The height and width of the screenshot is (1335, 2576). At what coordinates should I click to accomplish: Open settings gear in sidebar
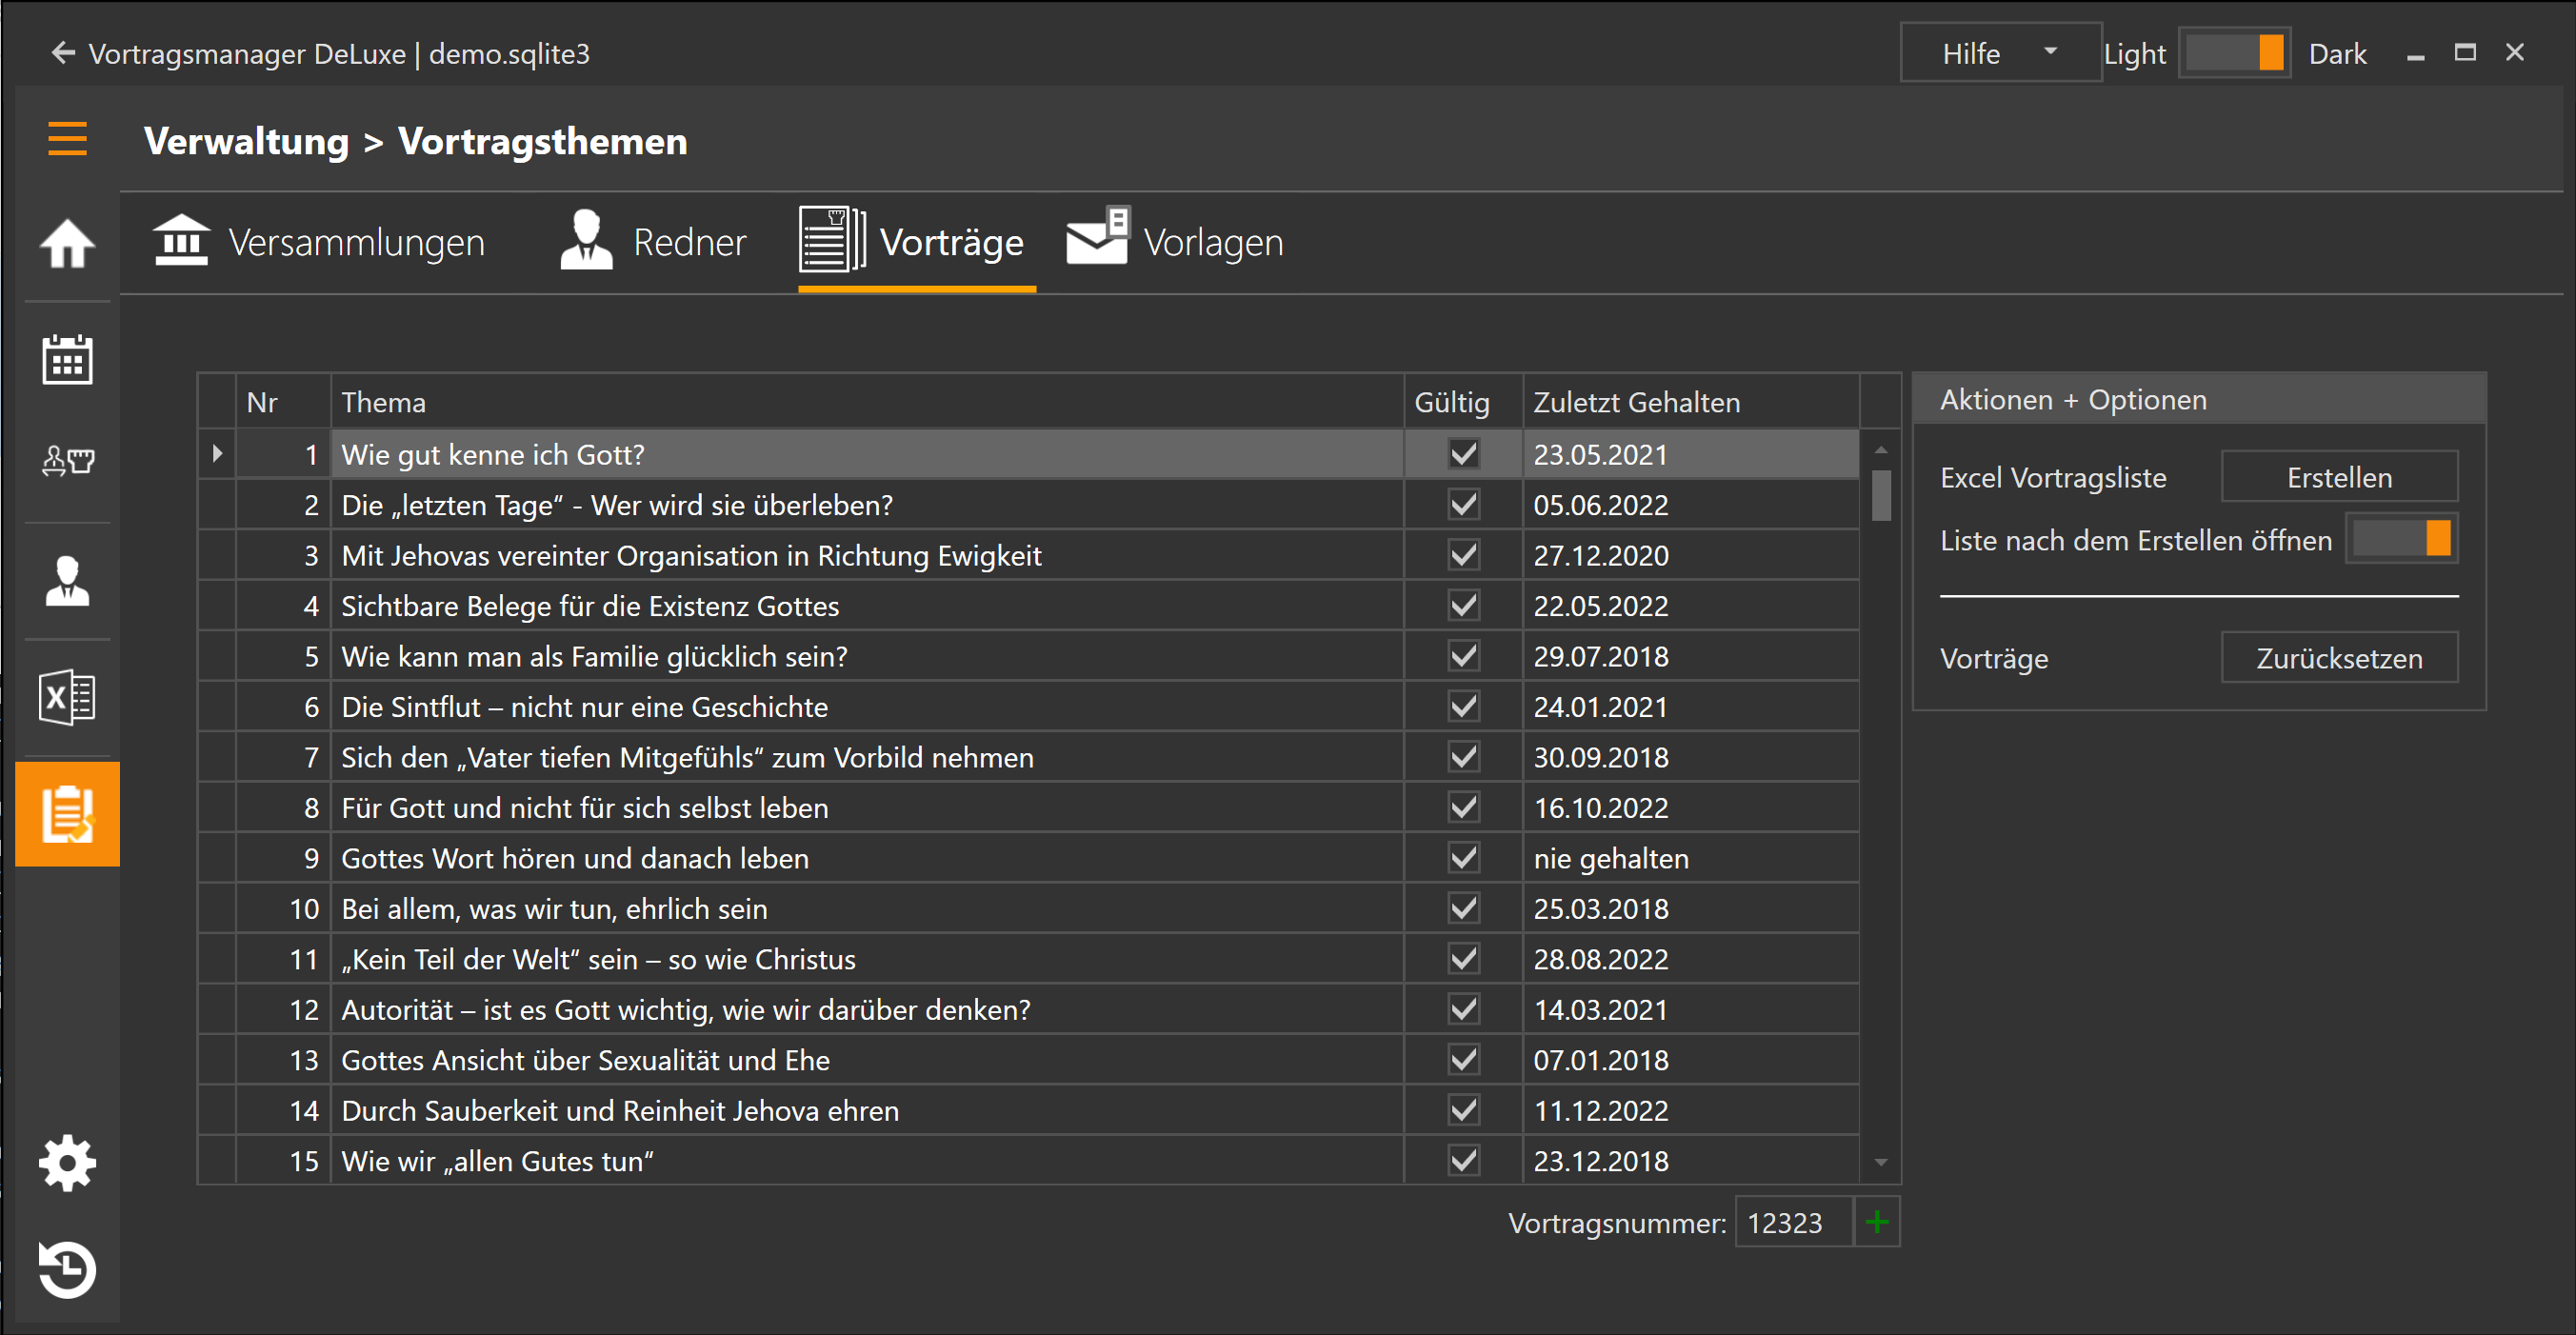coord(67,1163)
